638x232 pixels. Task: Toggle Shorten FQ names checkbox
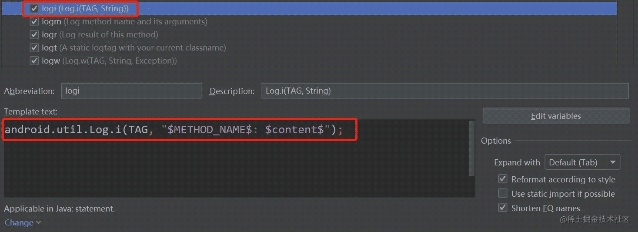(503, 208)
